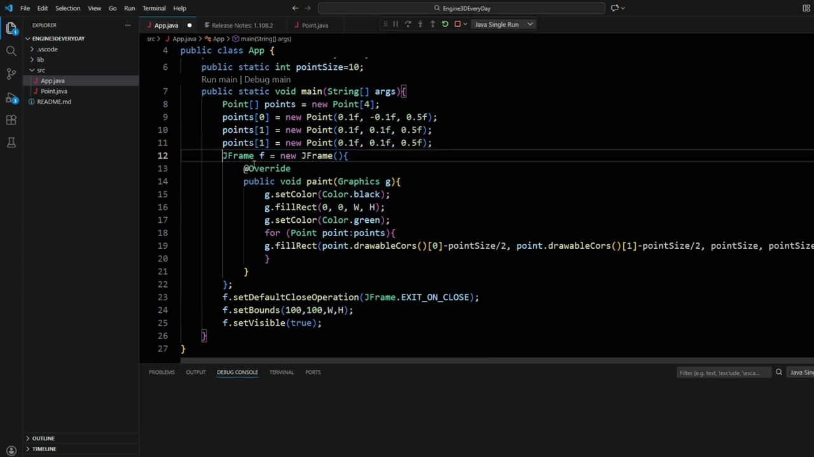Expand the TIMELINE section
This screenshot has width=814, height=457.
click(x=44, y=449)
